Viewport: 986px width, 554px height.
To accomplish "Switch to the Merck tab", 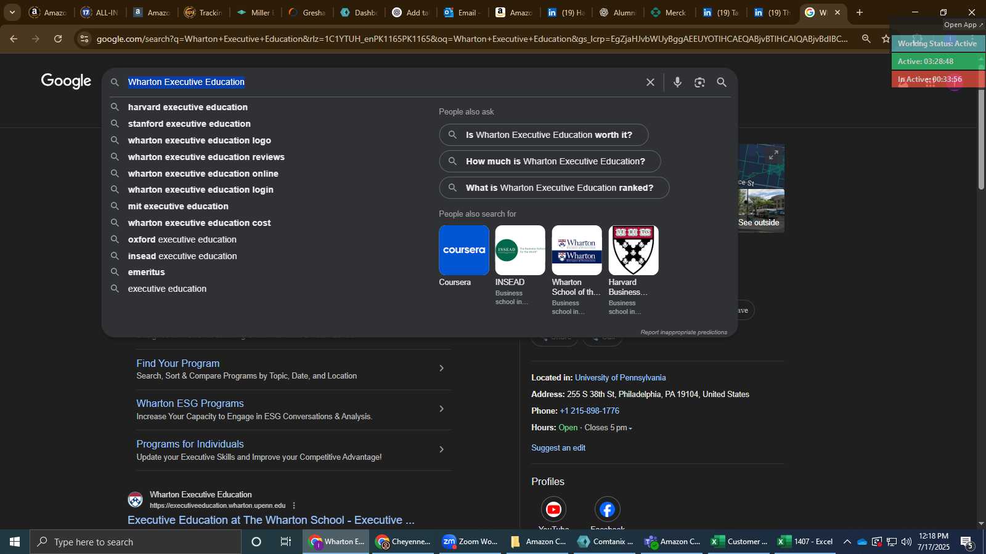I will tap(669, 12).
